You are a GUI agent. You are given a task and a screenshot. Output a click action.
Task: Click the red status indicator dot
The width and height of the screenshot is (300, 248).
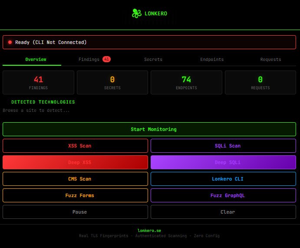(10, 42)
